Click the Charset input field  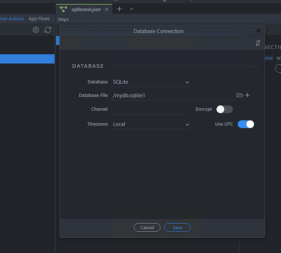151,109
